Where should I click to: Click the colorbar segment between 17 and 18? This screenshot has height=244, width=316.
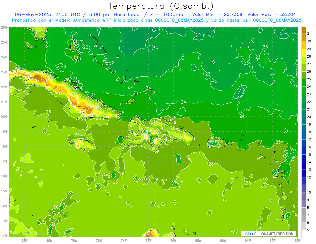pos(304,136)
